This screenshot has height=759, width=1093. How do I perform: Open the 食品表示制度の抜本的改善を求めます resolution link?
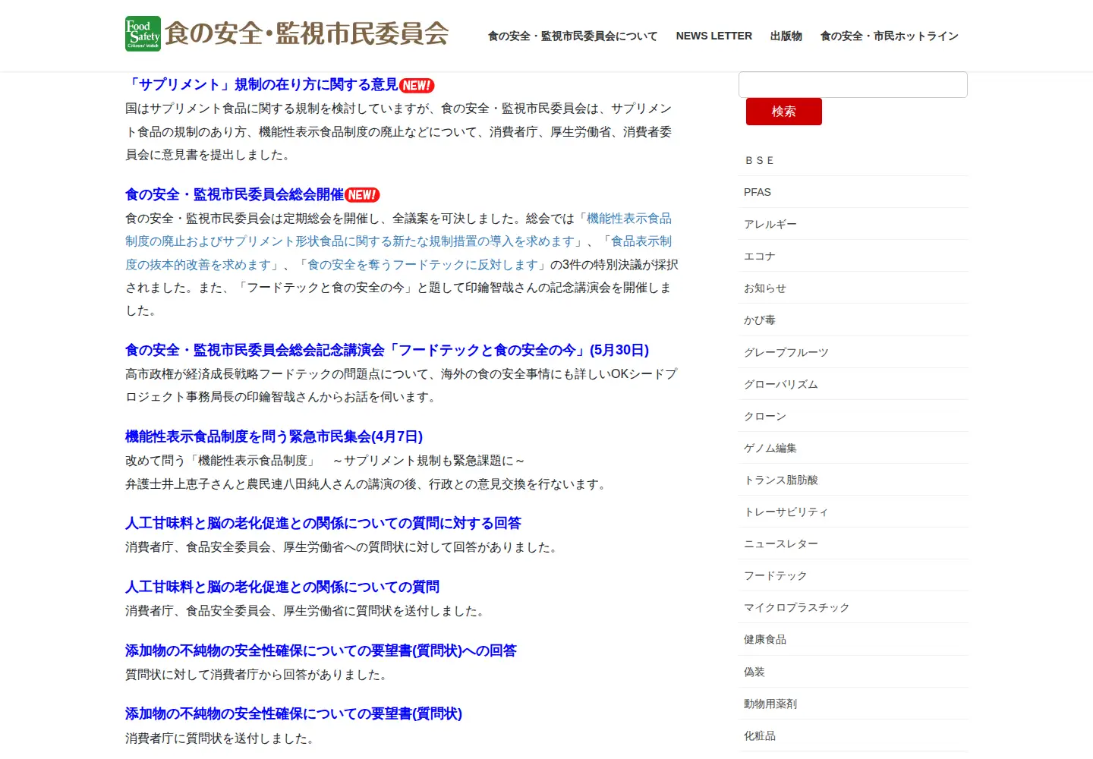(398, 253)
